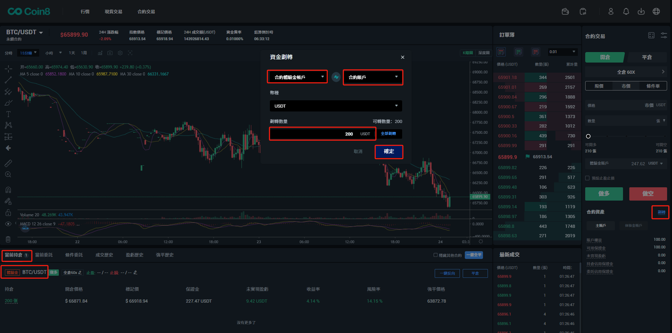Select the crosshair cursor tool on chart
The height and width of the screenshot is (333, 672).
(x=8, y=68)
